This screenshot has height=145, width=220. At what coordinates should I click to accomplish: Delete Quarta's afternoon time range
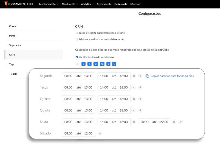[134, 99]
